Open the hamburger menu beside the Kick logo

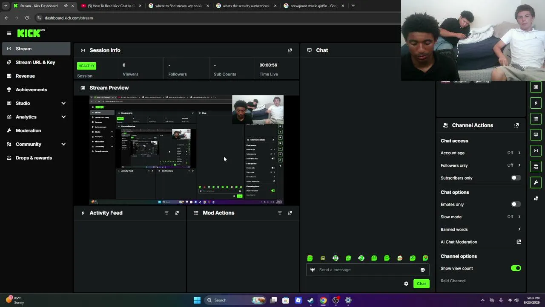pyautogui.click(x=9, y=33)
